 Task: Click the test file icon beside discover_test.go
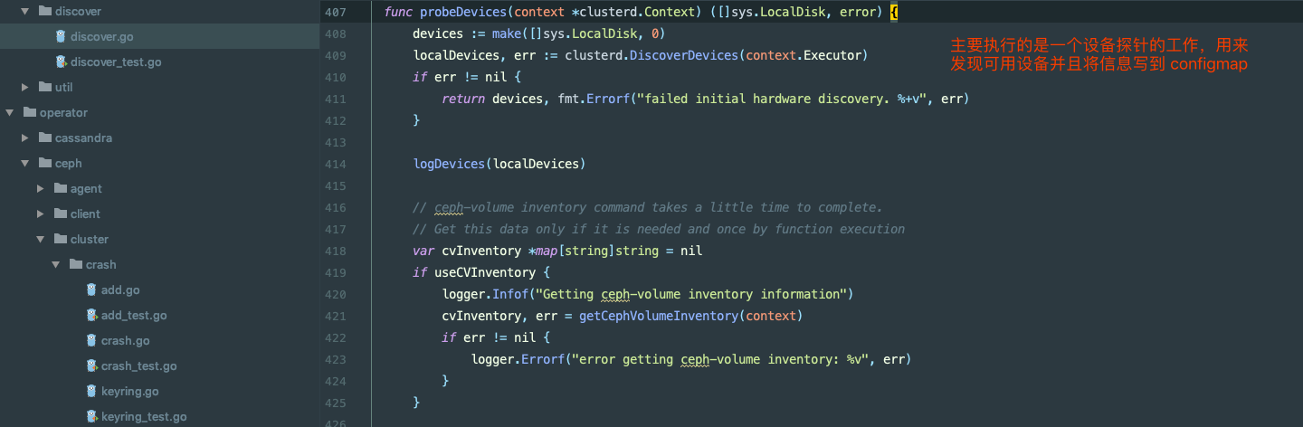(61, 62)
